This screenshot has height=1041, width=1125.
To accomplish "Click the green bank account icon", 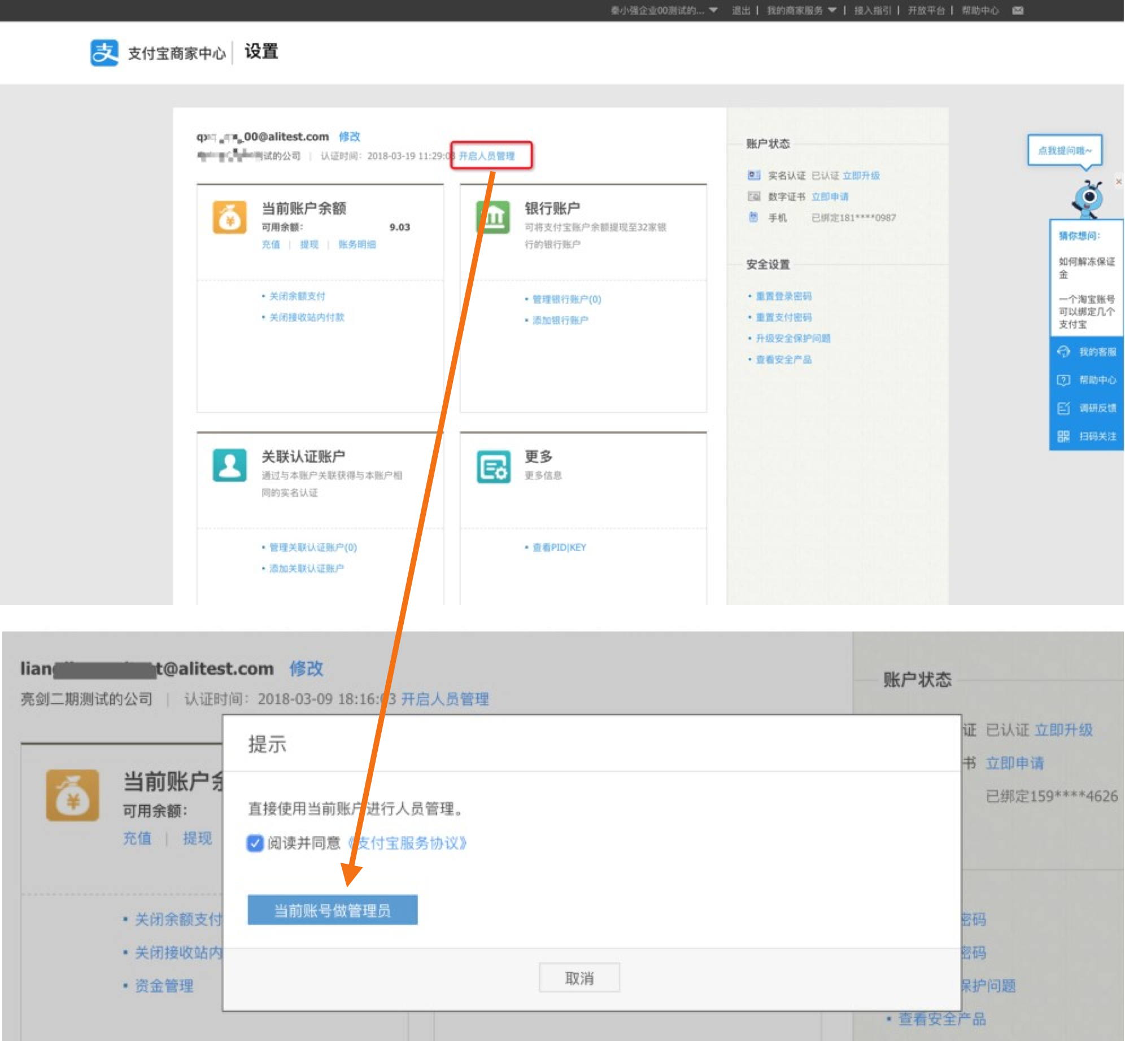I will coord(493,217).
